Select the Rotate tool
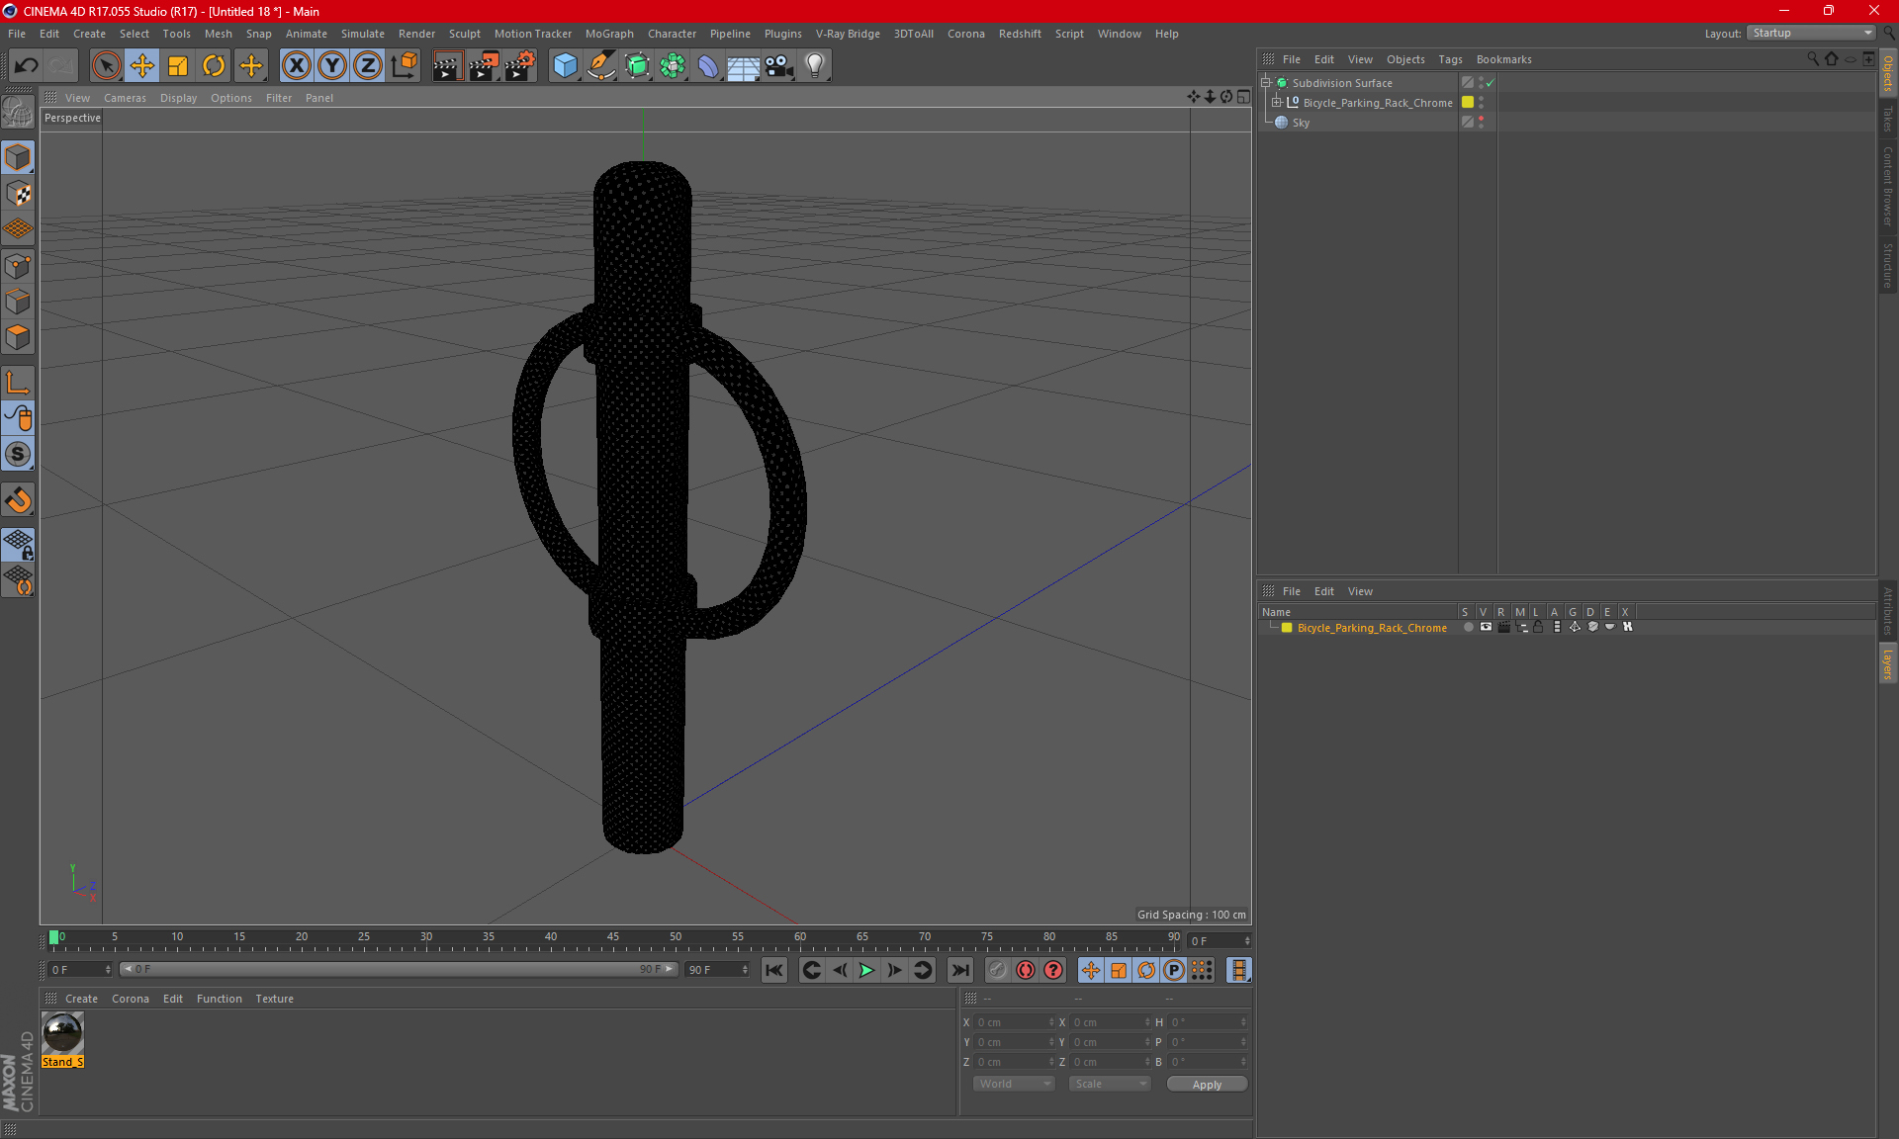1899x1139 pixels. pyautogui.click(x=214, y=66)
